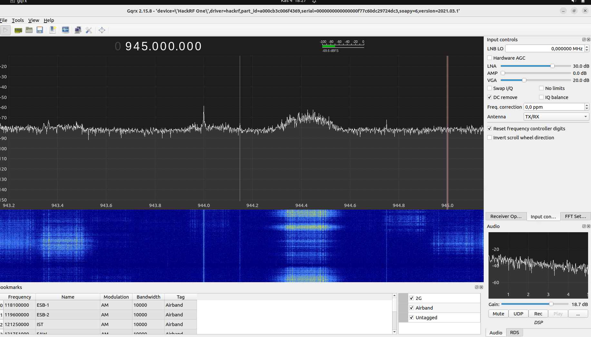591x337 pixels.
Task: Adjust the audio Gain slider
Action: [551, 304]
